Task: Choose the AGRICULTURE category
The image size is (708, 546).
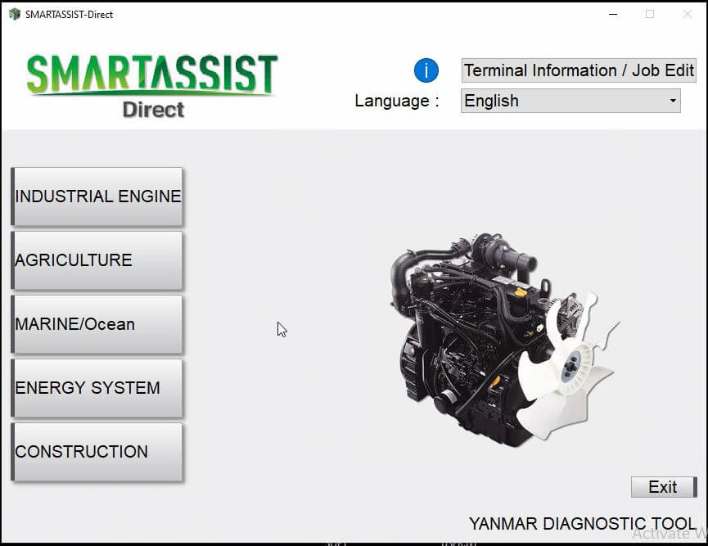Action: tap(97, 260)
